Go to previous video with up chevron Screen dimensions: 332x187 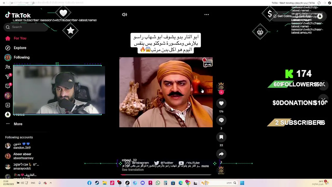click(x=323, y=85)
